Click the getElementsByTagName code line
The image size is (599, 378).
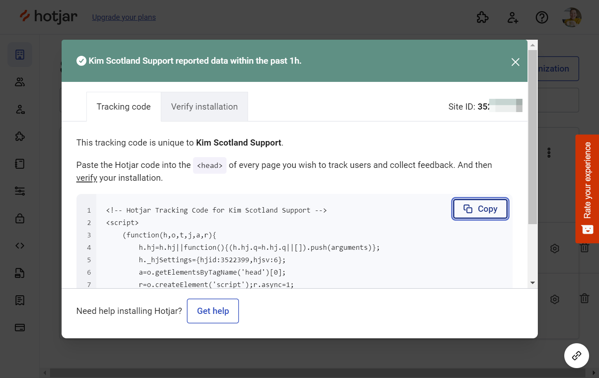[212, 272]
